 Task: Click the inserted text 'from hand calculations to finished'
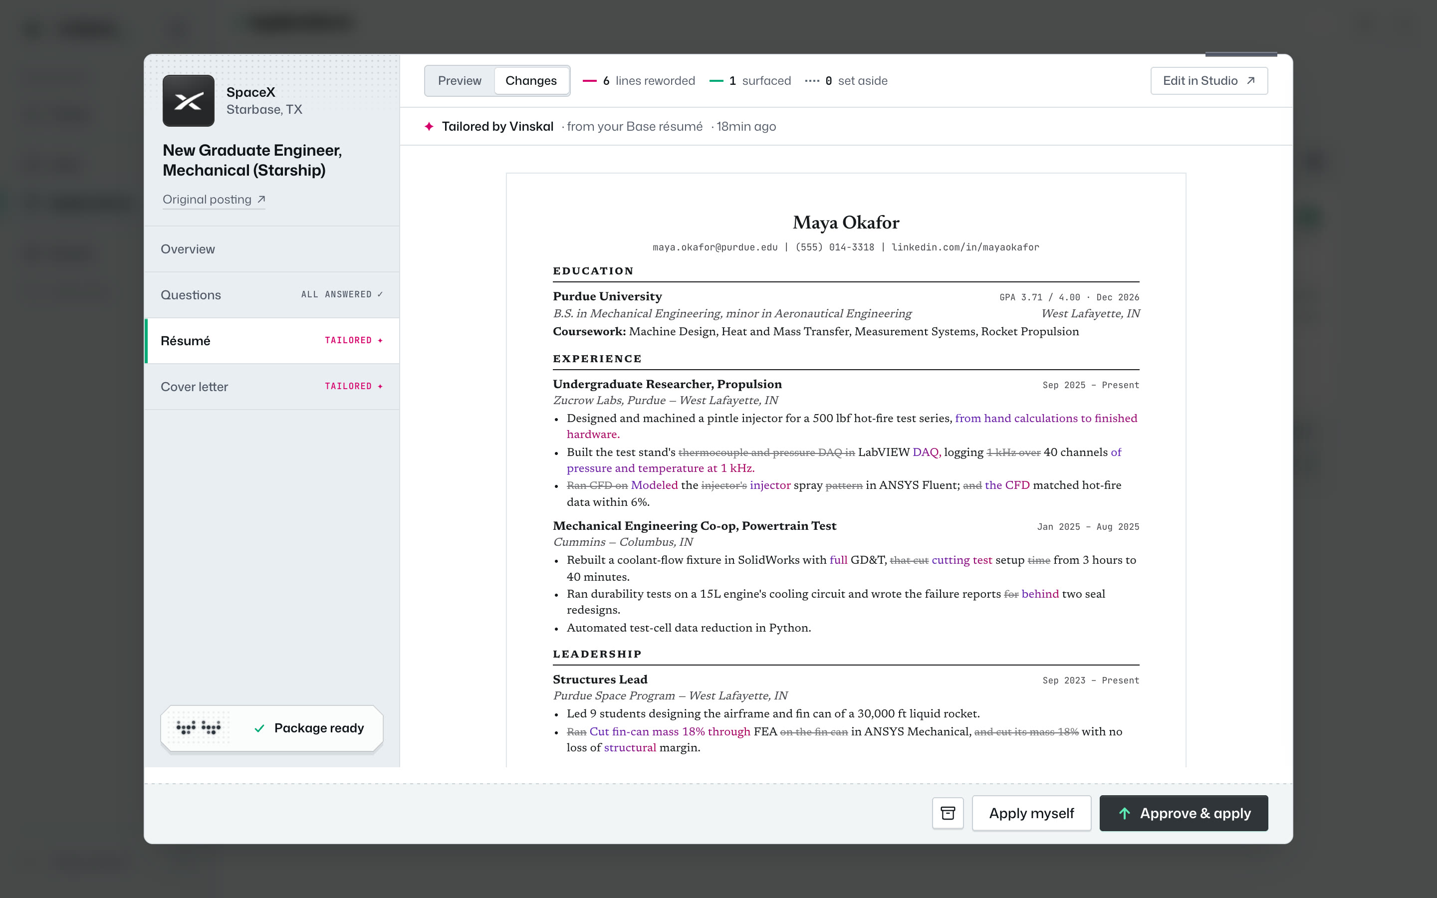pyautogui.click(x=1046, y=418)
